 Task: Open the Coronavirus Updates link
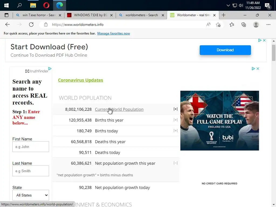(x=80, y=80)
